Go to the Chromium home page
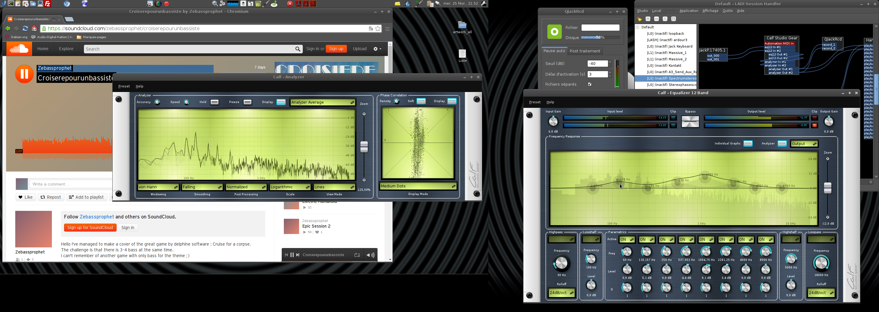879x312 pixels. [34, 29]
